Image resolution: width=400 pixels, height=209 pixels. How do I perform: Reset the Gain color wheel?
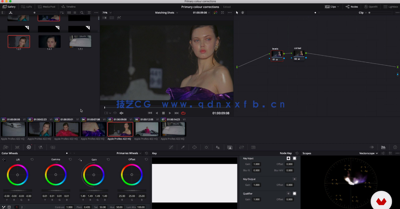pyautogui.click(x=107, y=159)
